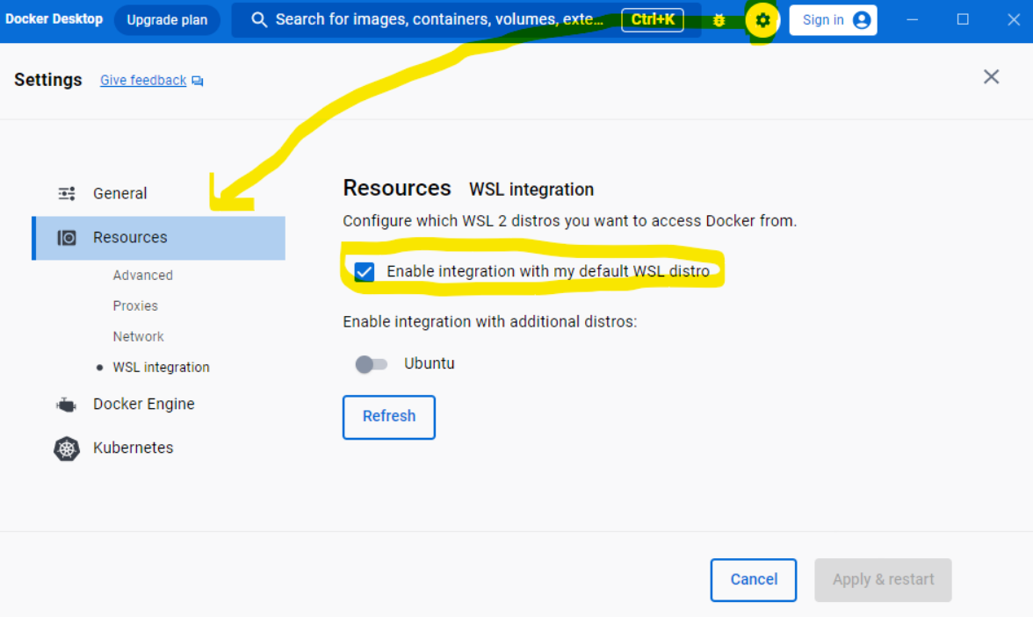Select the Resources settings section
Image resolution: width=1033 pixels, height=617 pixels.
(158, 238)
